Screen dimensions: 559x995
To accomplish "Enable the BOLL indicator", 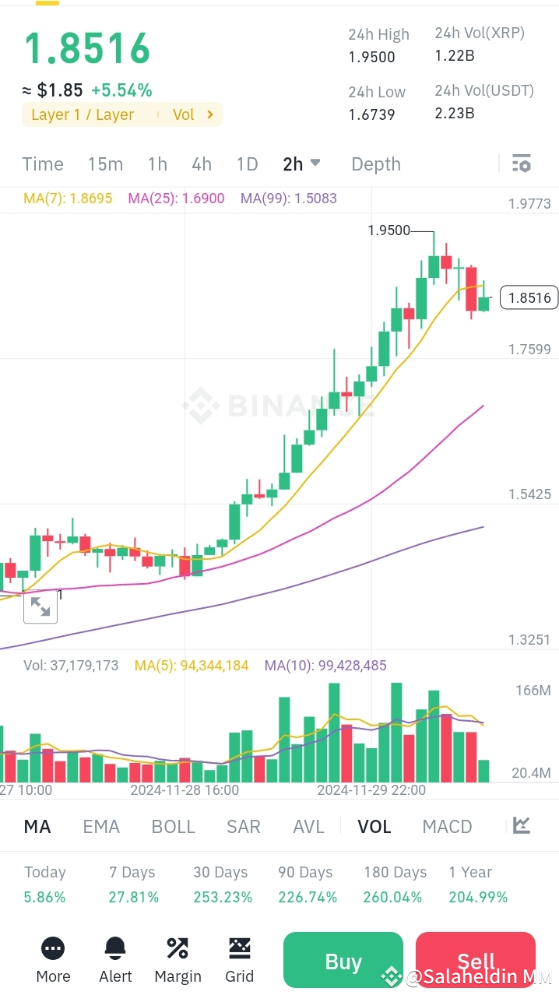I will point(173,826).
